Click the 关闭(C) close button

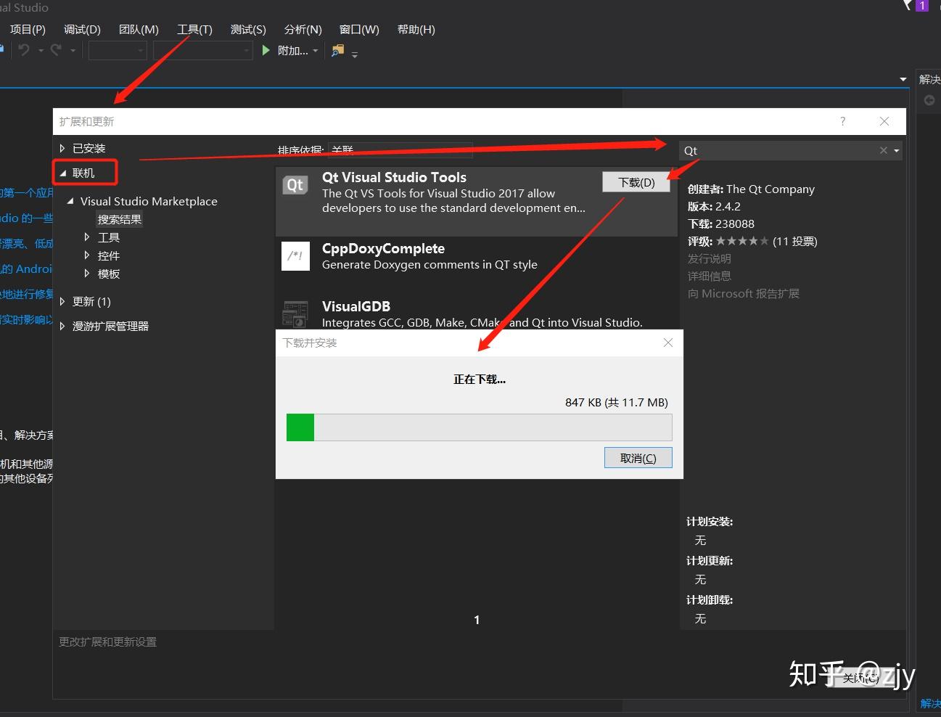tap(860, 678)
